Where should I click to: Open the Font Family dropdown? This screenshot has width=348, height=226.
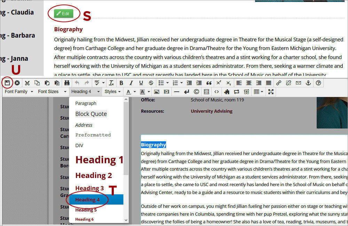point(19,91)
